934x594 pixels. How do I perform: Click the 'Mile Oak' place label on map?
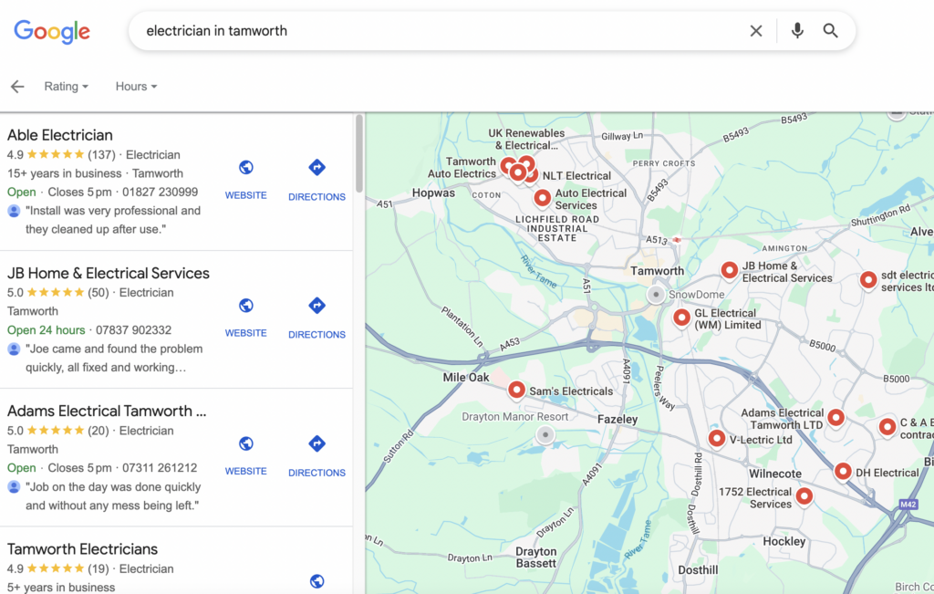[x=466, y=377]
